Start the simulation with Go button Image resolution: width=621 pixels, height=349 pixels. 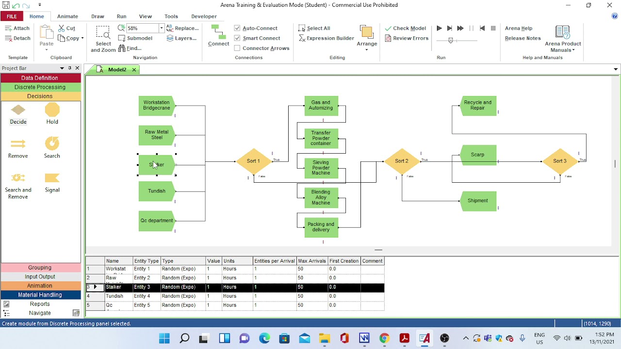point(439,28)
